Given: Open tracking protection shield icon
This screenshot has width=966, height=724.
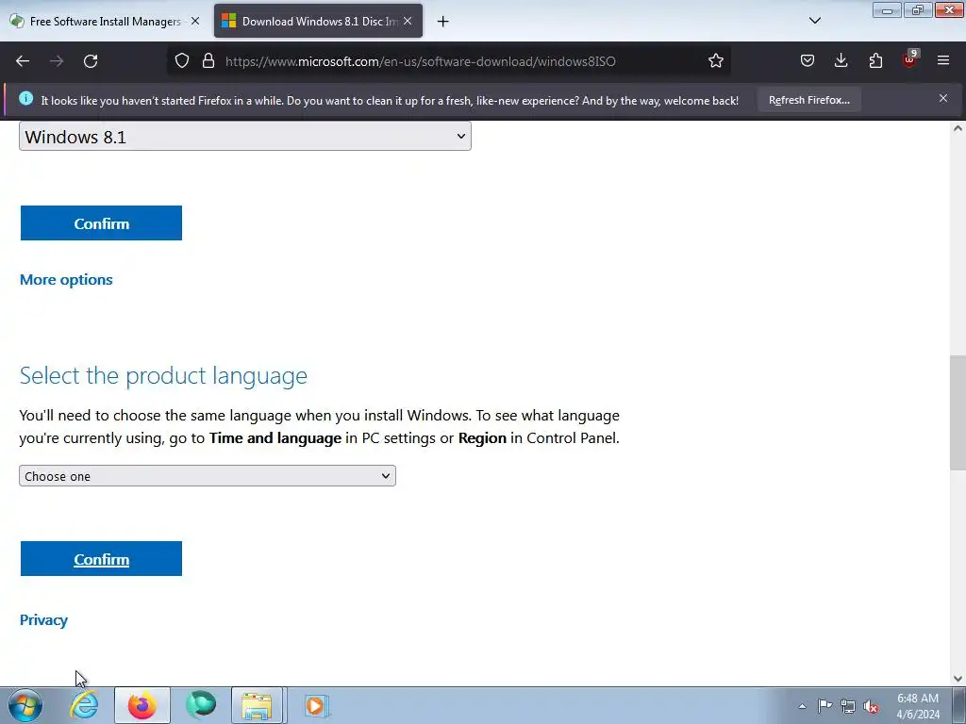Looking at the screenshot, I should pos(182,61).
